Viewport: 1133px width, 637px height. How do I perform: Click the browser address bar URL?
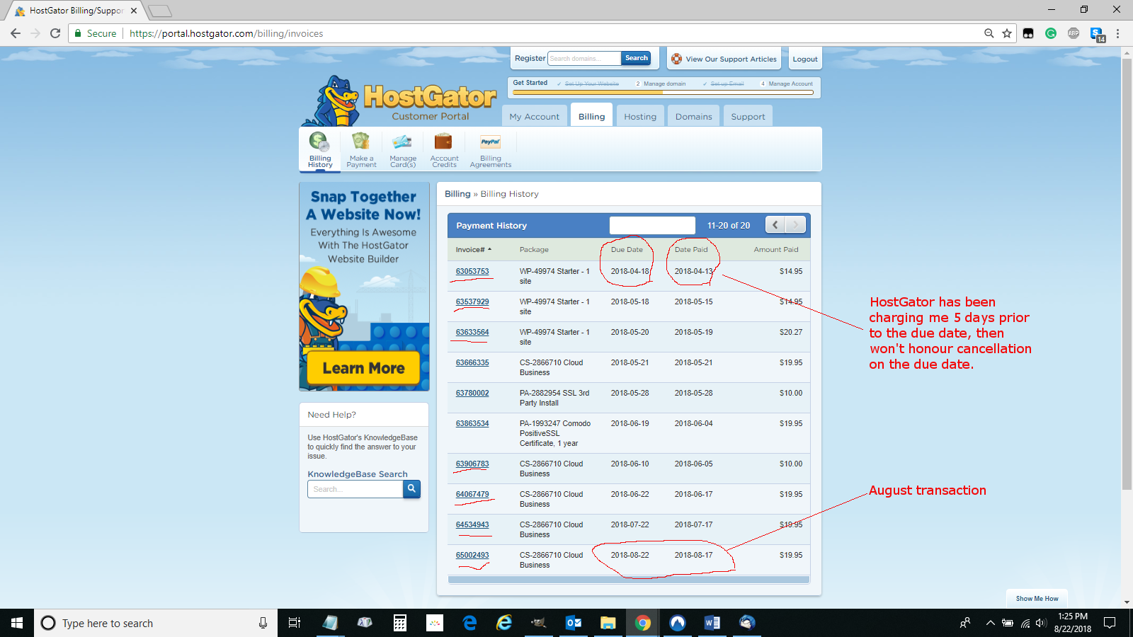coord(226,33)
